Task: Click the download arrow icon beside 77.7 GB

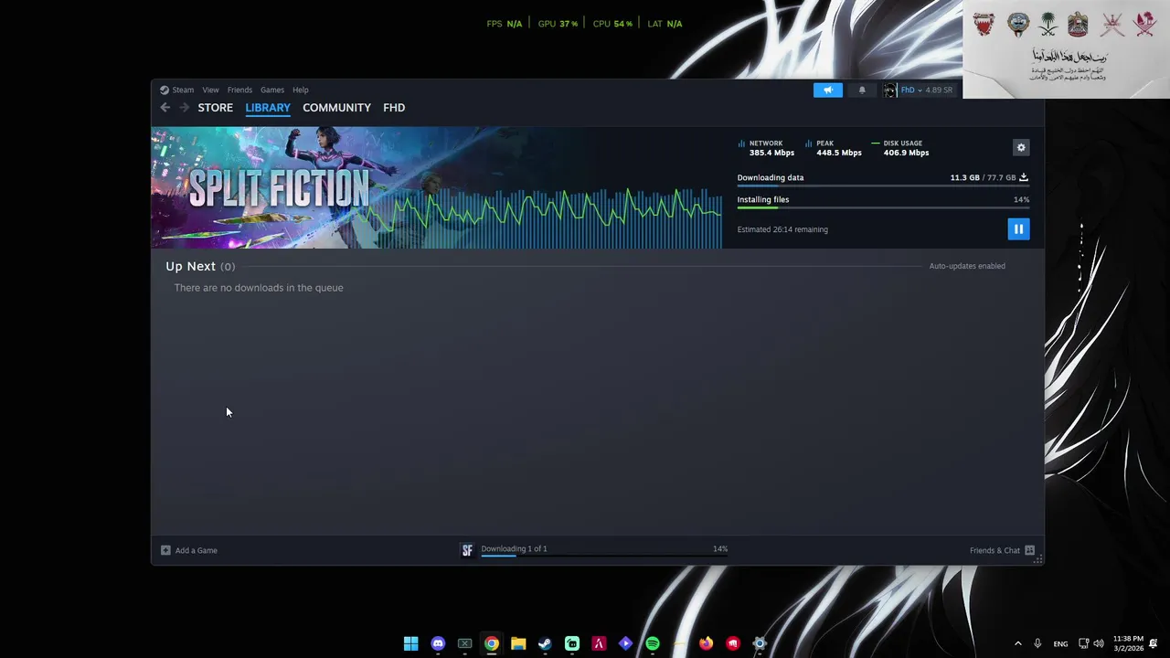Action: tap(1024, 177)
